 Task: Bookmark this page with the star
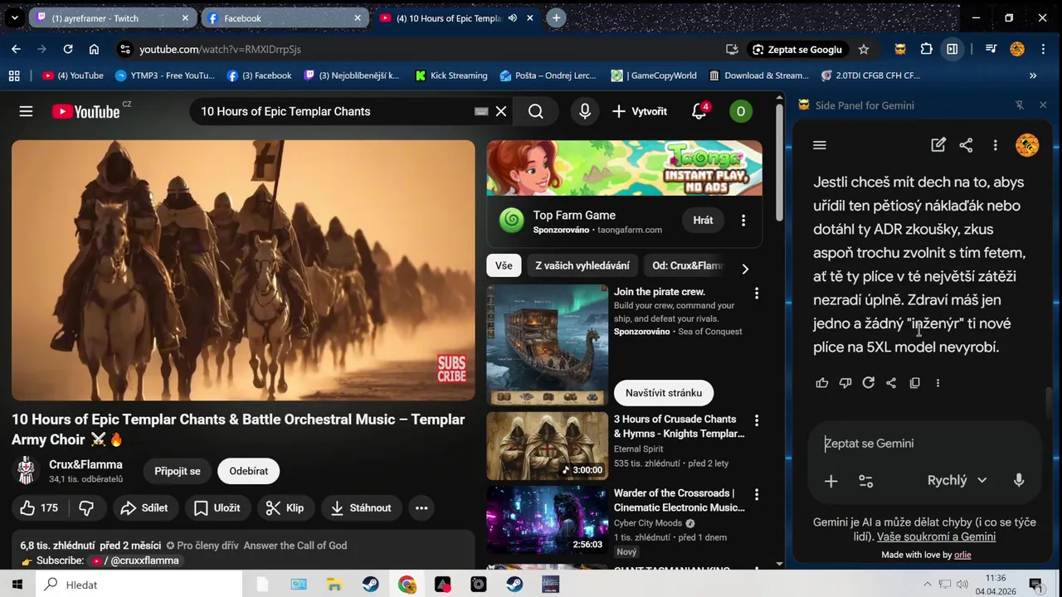(864, 49)
